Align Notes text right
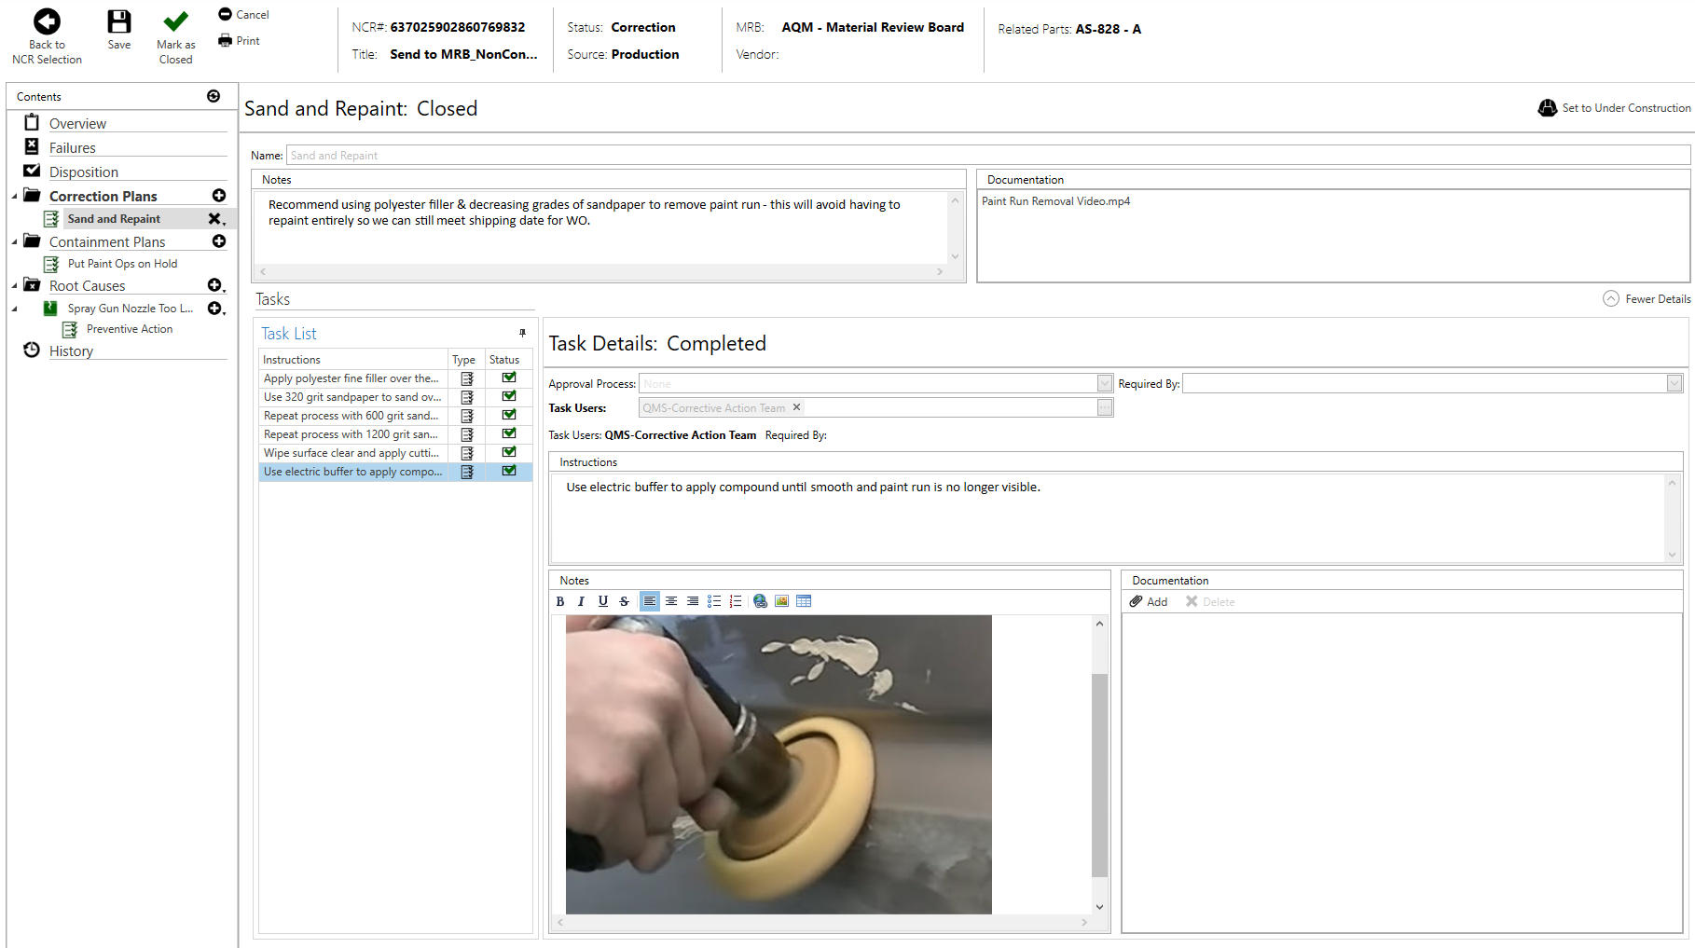The width and height of the screenshot is (1695, 948). pyautogui.click(x=693, y=601)
